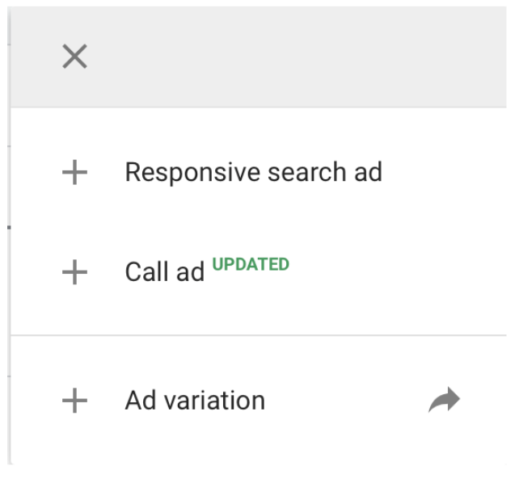Image resolution: width=519 pixels, height=483 pixels.
Task: Click the divider line above Ad variation
Action: (x=259, y=334)
